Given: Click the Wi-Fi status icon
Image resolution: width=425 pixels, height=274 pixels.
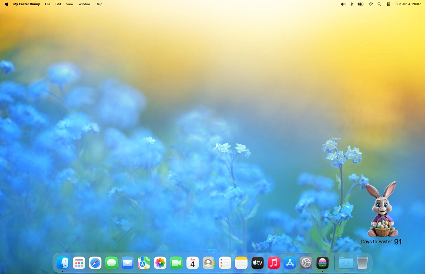Looking at the screenshot, I should point(370,4).
